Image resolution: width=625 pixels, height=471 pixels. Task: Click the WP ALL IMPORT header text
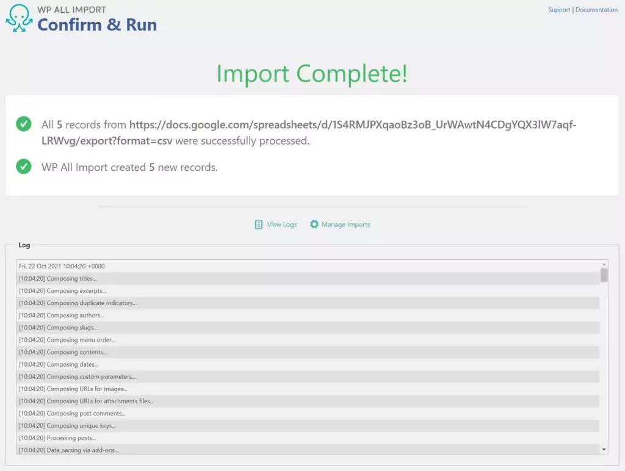(x=72, y=10)
